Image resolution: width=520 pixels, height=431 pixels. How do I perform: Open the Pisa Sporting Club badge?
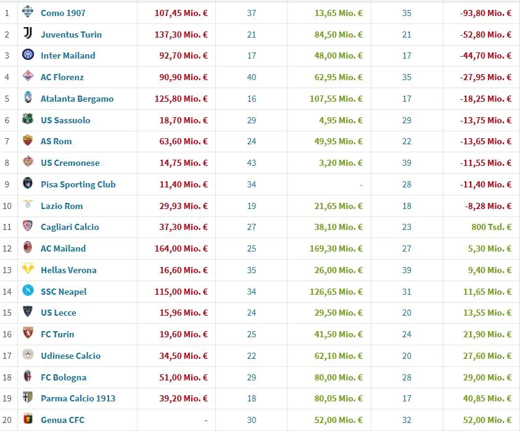[28, 183]
